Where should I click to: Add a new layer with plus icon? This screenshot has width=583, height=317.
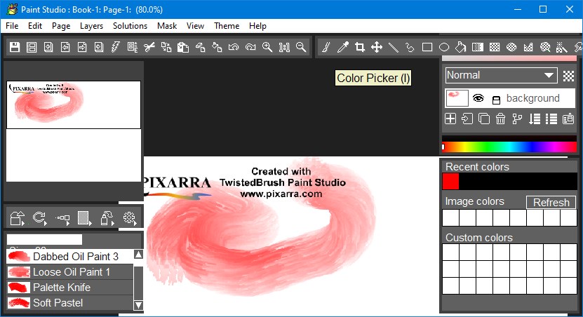[x=450, y=119]
